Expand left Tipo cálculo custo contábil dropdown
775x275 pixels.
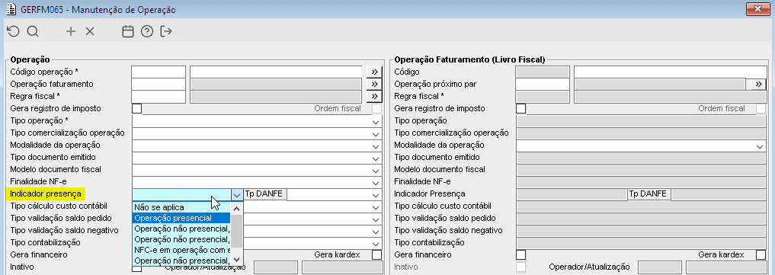(376, 206)
